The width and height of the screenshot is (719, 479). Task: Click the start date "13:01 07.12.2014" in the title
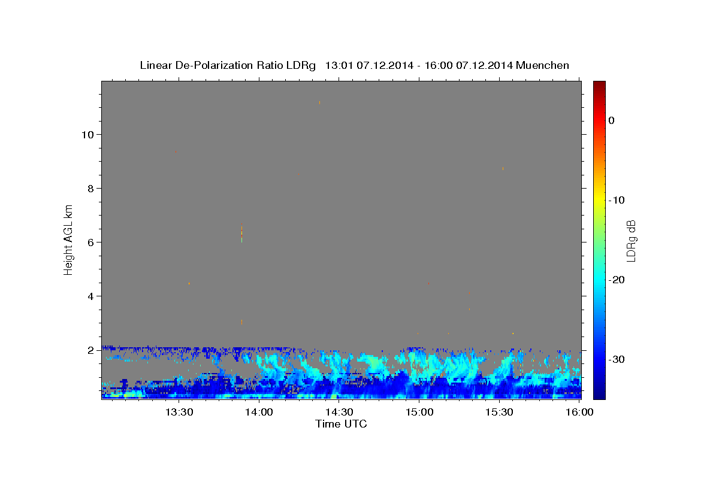(368, 65)
